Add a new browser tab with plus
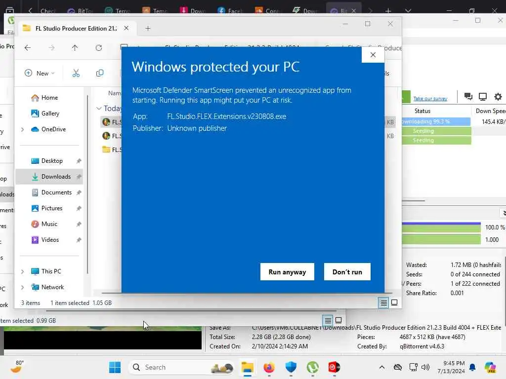 [388, 11]
